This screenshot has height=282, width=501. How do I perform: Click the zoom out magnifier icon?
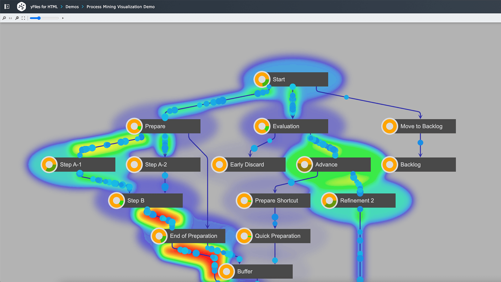point(17,18)
